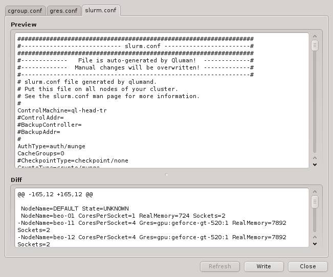Click the Close button
The image size is (333, 277).
(x=308, y=266)
